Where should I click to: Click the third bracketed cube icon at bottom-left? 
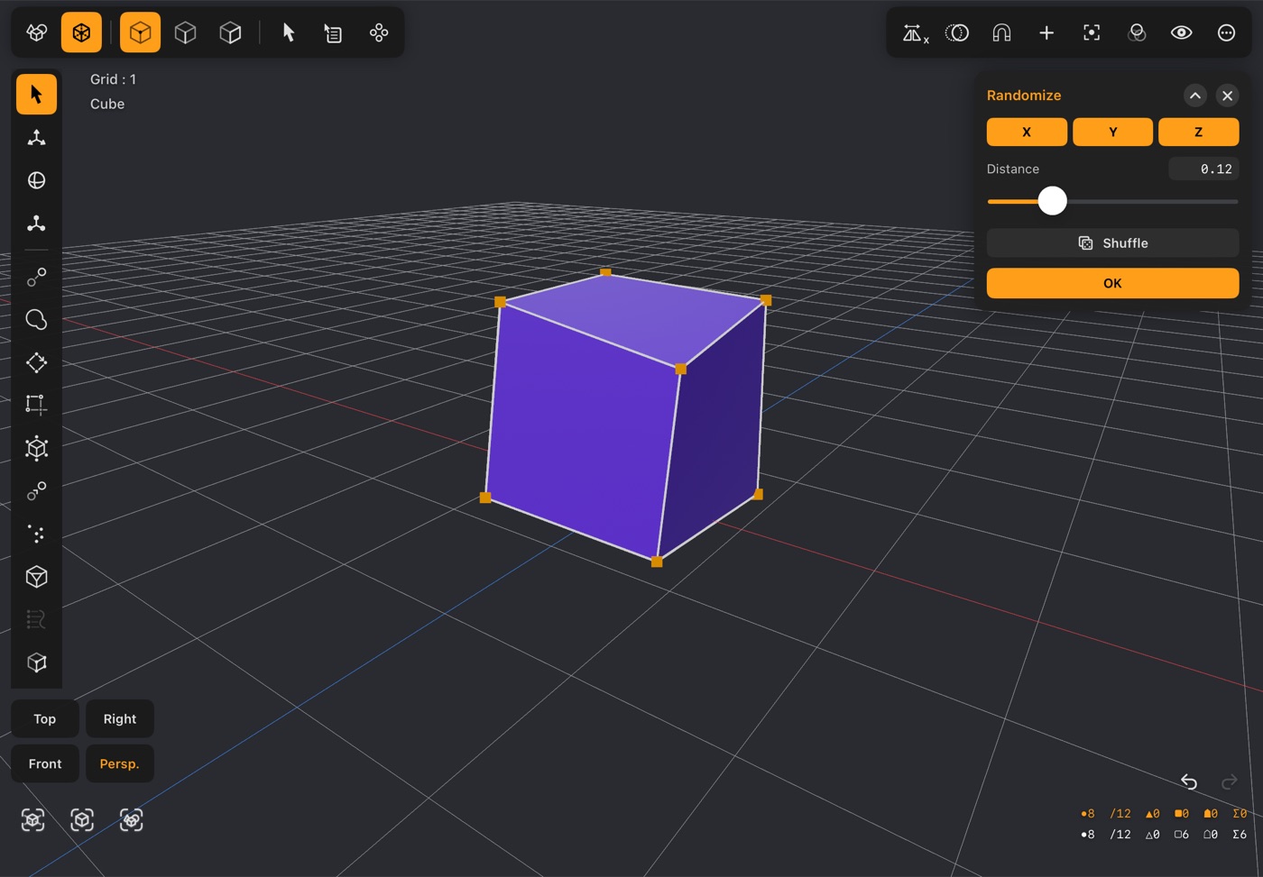[x=132, y=819]
